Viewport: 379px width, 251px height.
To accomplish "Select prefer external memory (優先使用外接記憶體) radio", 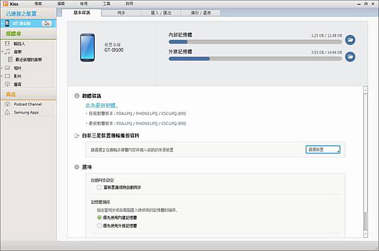I will (99, 226).
